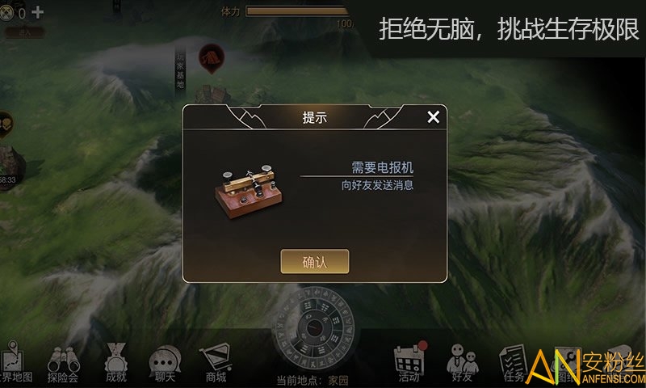
Task: Click the telegraph machine image
Action: click(249, 191)
